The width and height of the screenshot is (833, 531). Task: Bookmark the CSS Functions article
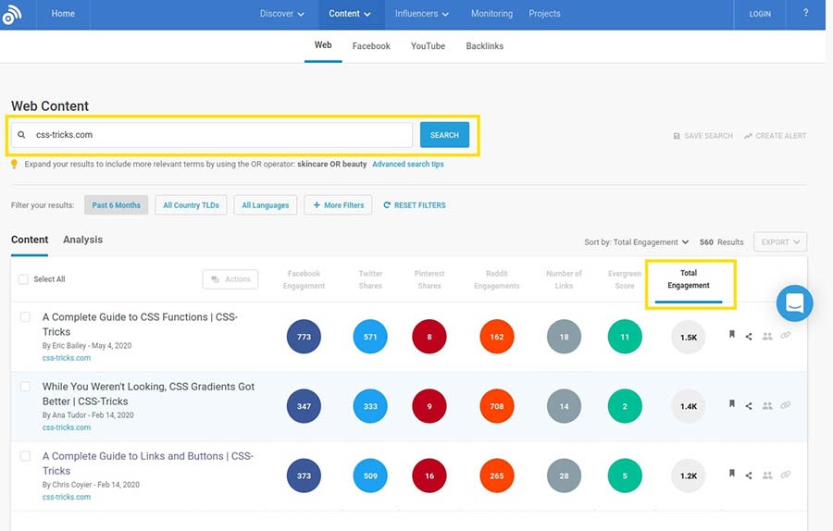coord(731,336)
